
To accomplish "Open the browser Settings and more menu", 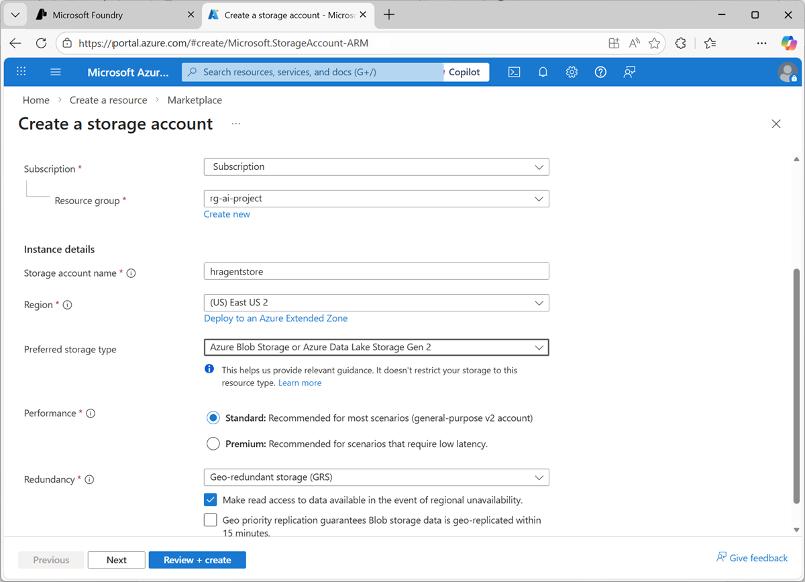I will coord(761,42).
